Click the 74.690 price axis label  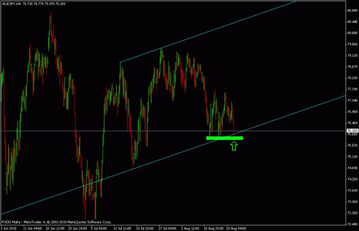coord(352,168)
